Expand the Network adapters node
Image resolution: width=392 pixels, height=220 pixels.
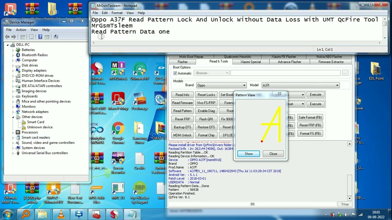pyautogui.click(x=13, y=112)
